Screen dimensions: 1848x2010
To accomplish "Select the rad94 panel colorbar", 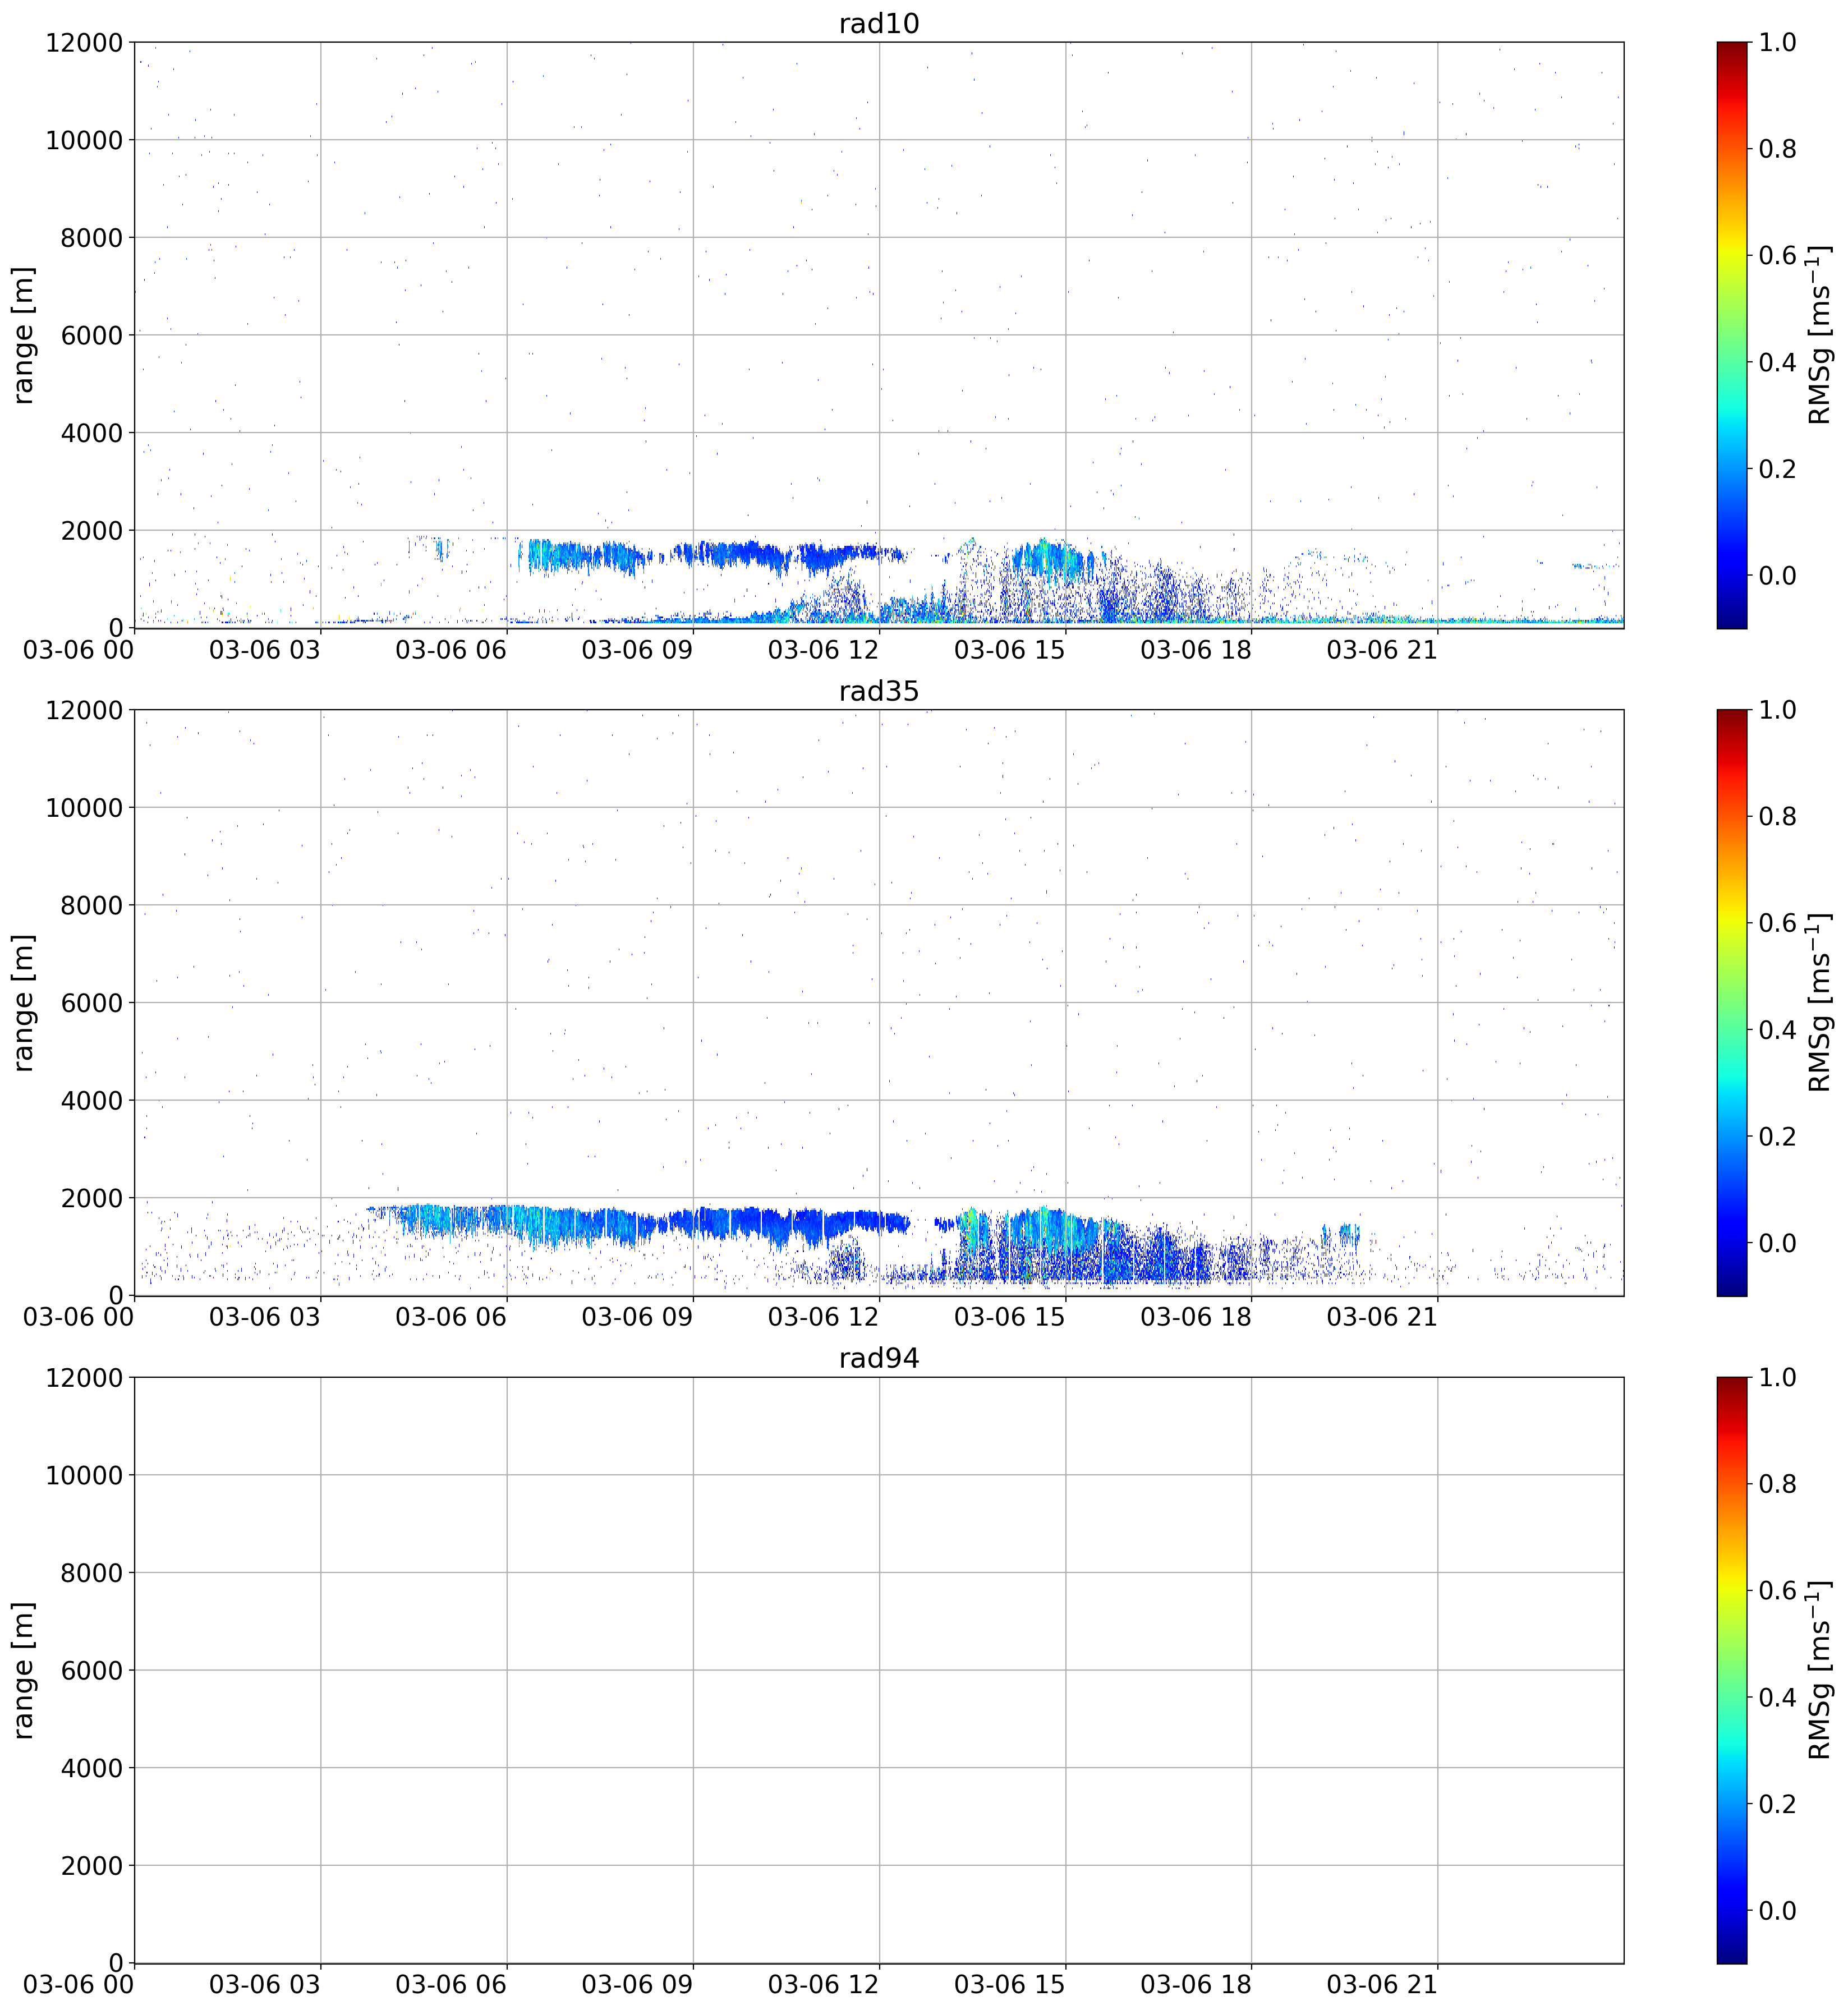I will 1732,1670.
